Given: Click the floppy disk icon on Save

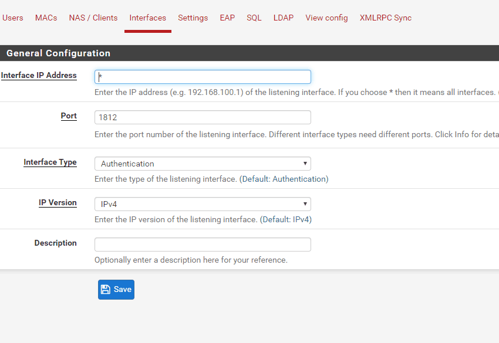Looking at the screenshot, I should pos(106,290).
